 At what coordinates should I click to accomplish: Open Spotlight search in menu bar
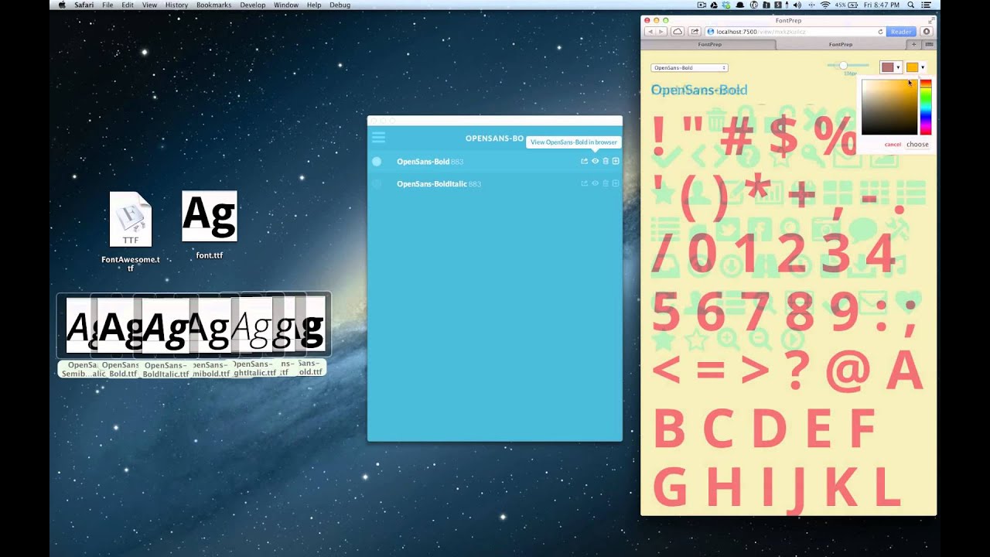tap(910, 5)
